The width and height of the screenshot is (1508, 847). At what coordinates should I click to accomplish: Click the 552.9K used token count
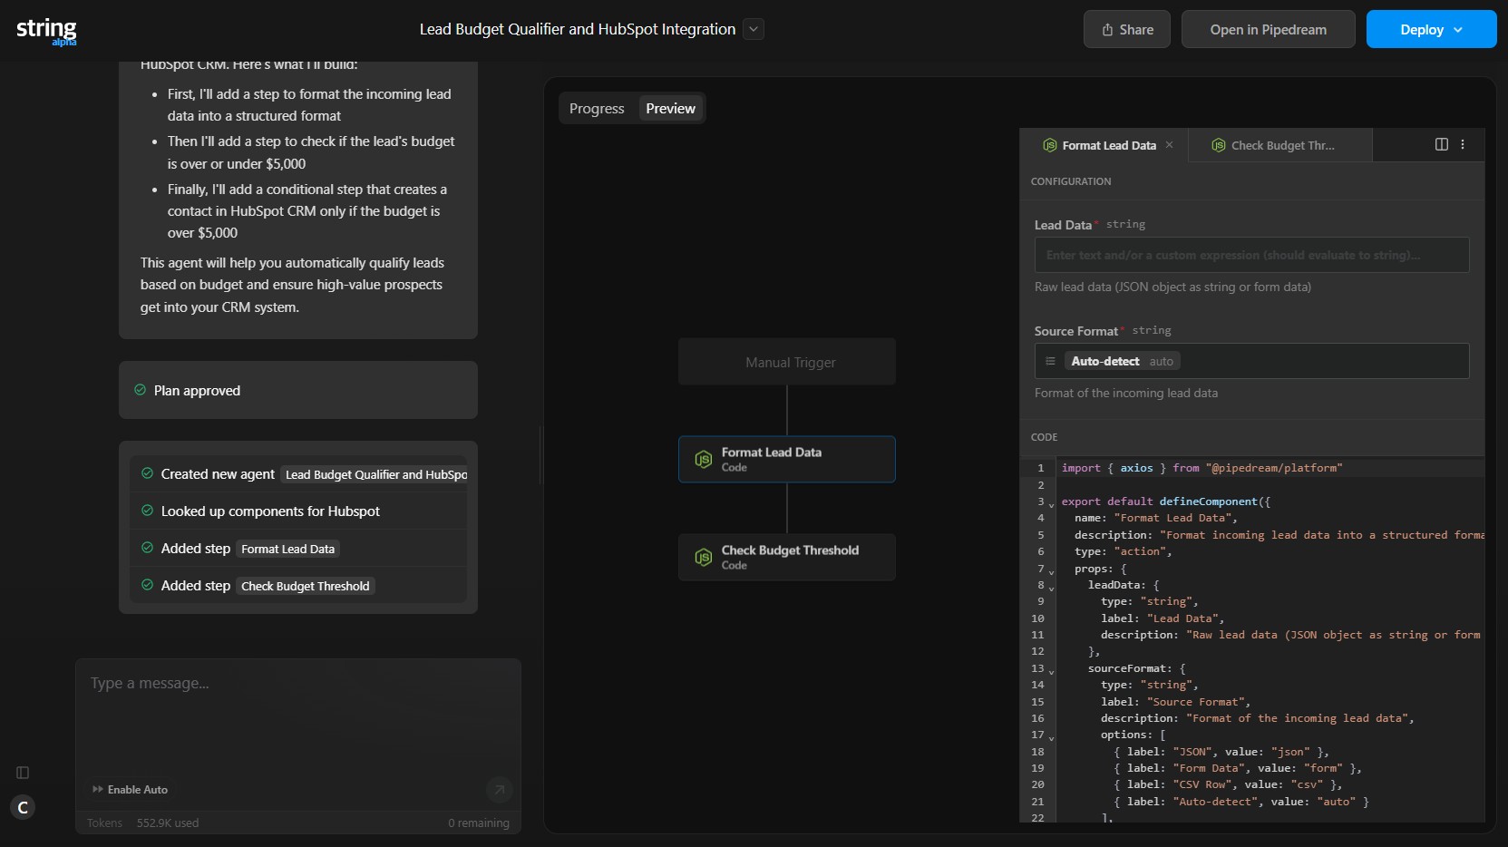pyautogui.click(x=168, y=823)
